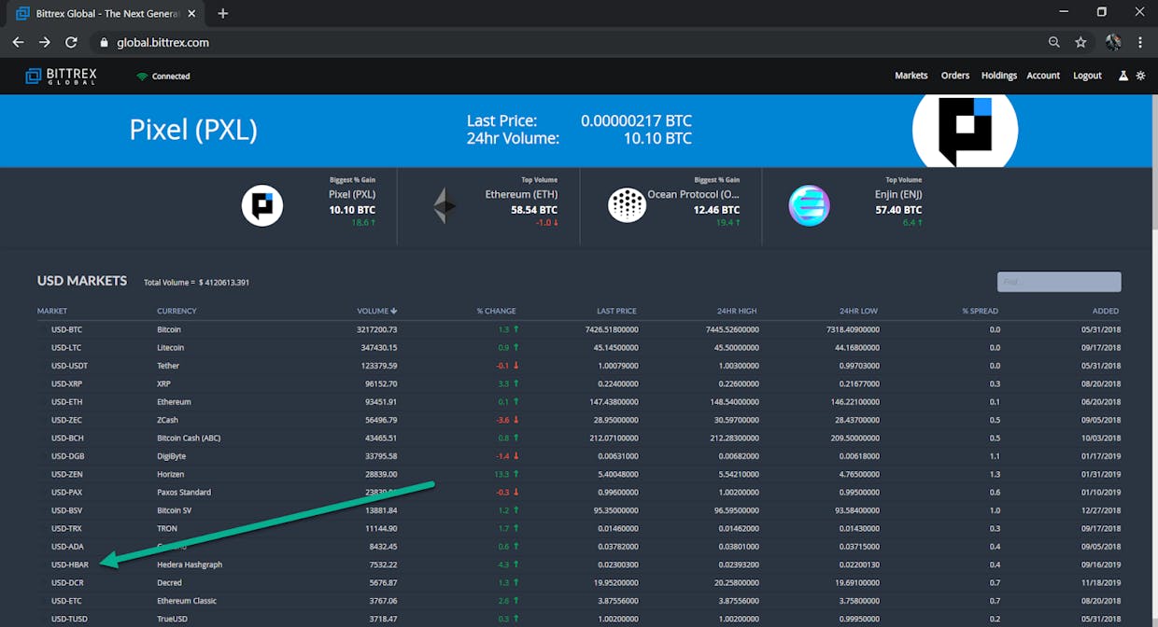Sort the table by the % Spread column header
Viewport: 1158px width, 627px height.
(x=981, y=311)
